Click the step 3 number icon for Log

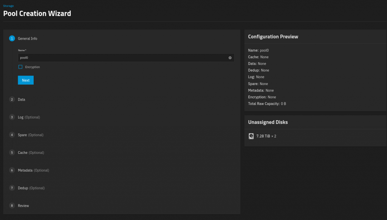coord(12,117)
